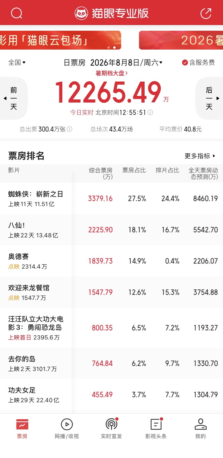
Task: Go to 前一天 previous day
Action: (13, 98)
